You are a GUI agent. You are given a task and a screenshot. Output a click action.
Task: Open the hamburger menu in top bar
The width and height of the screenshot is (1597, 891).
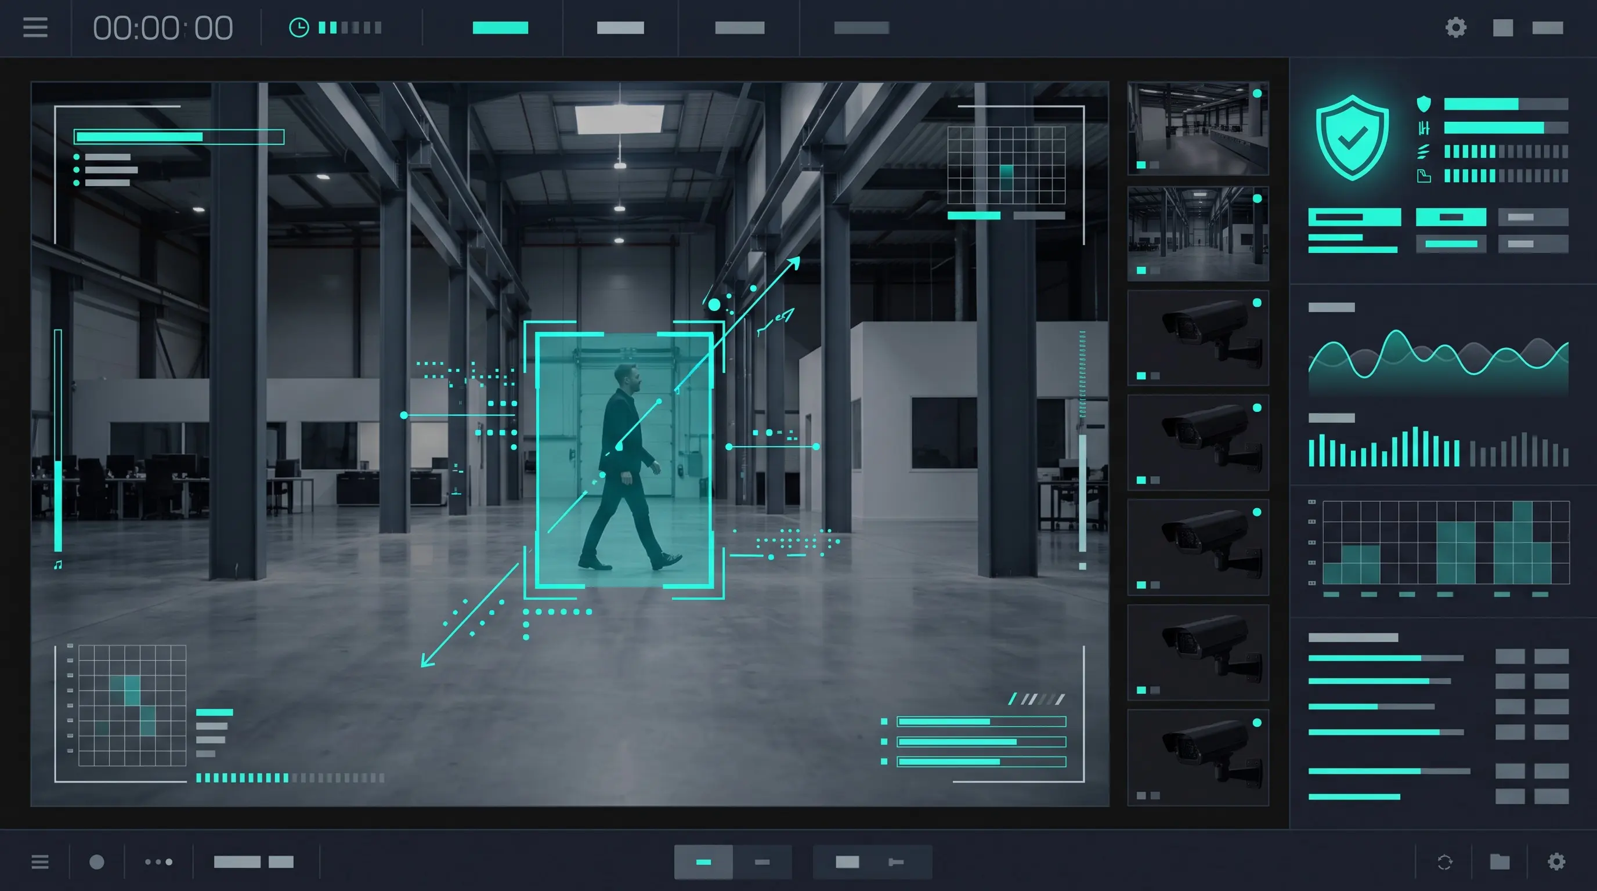click(x=35, y=27)
